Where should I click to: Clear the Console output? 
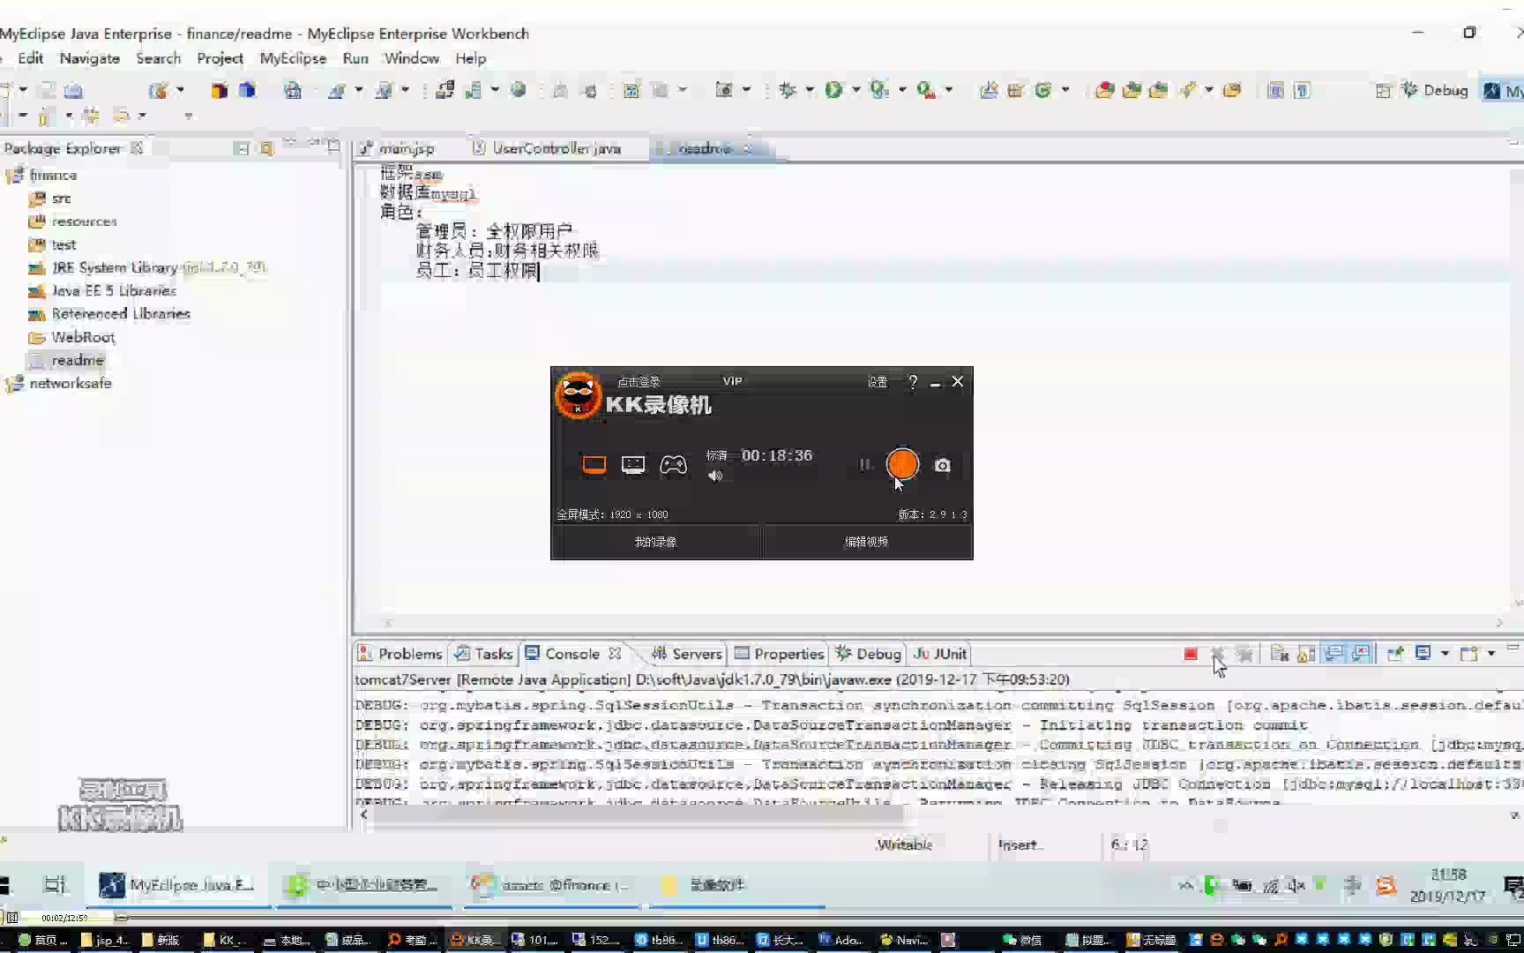coord(1279,654)
